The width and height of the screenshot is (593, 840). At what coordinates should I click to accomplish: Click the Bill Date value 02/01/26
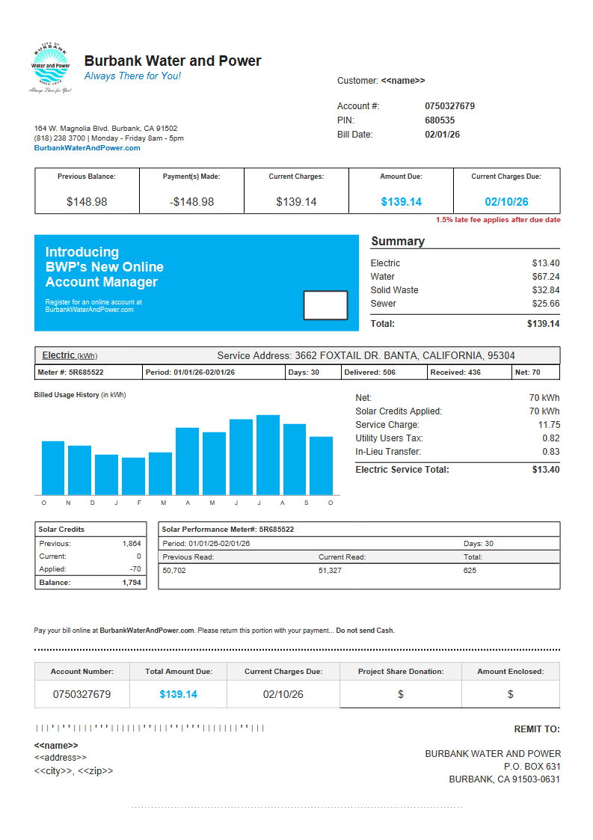tap(442, 135)
